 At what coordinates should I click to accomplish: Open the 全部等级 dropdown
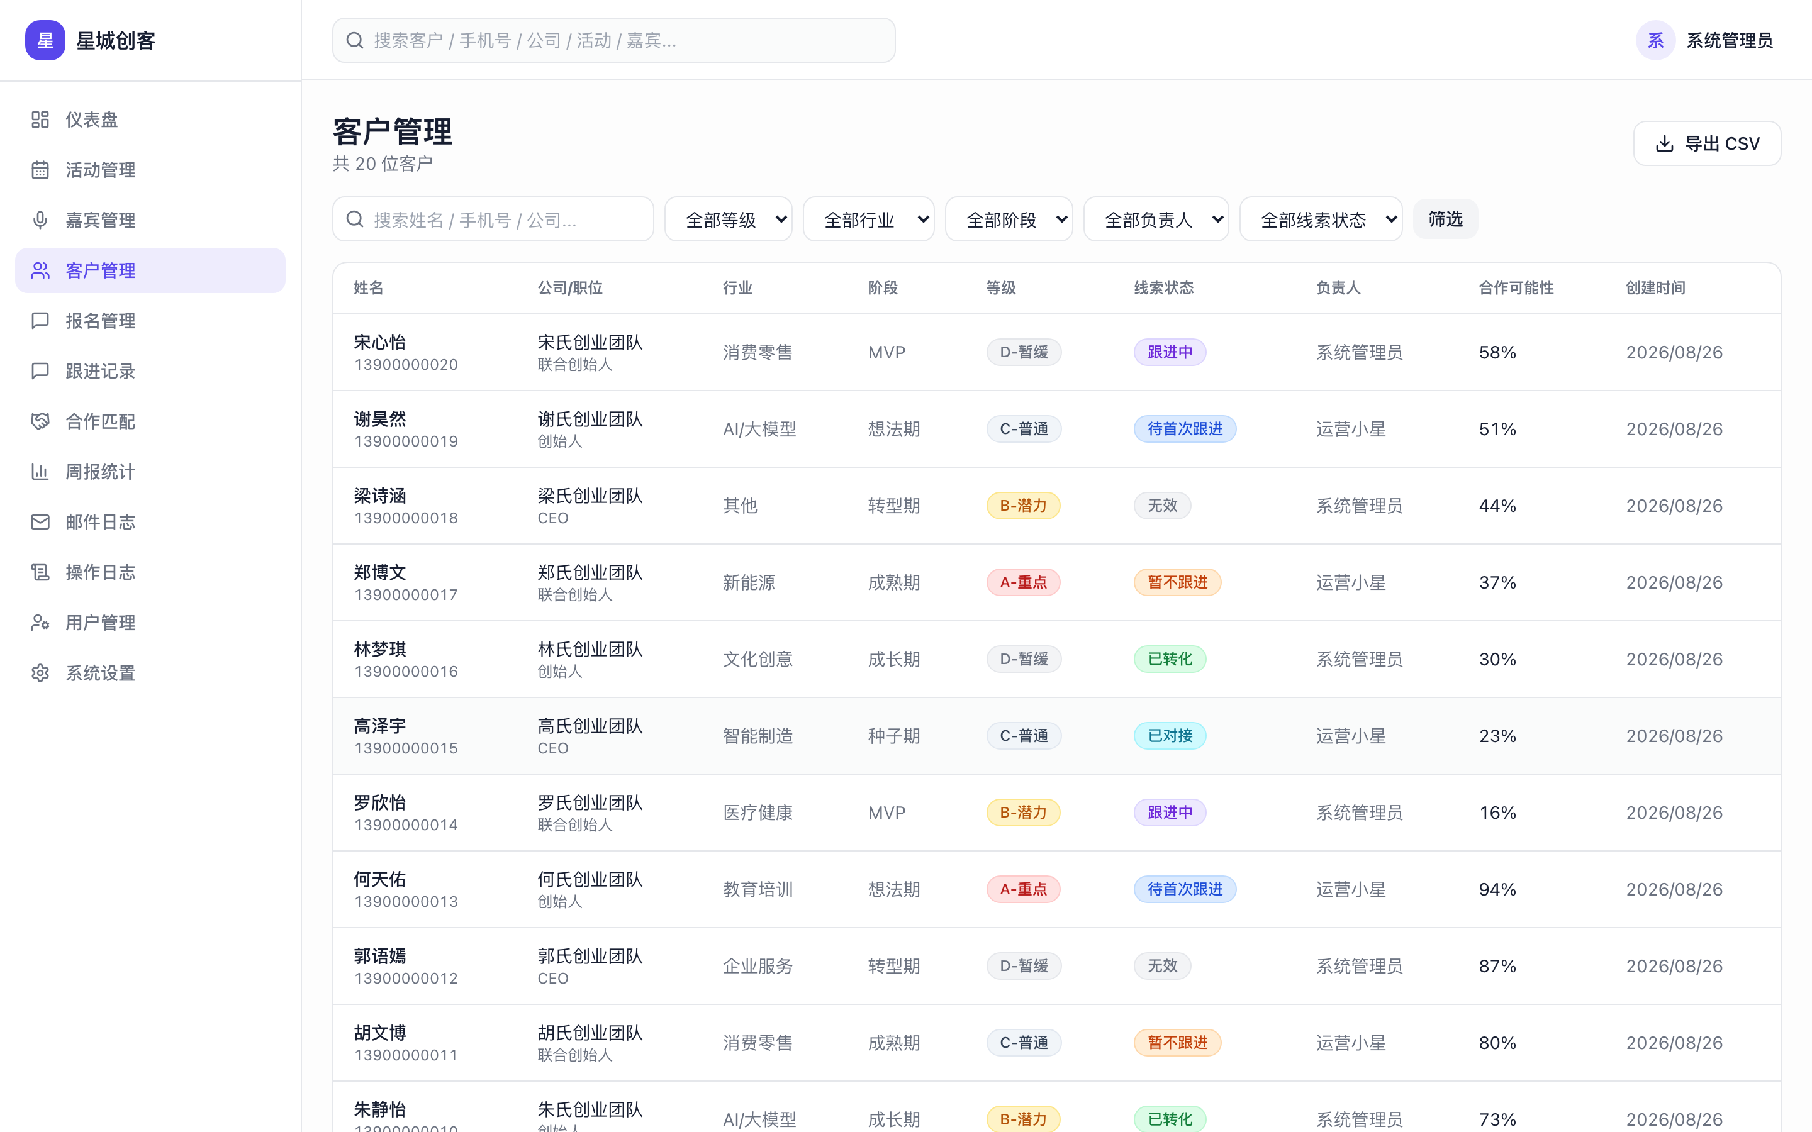pos(729,219)
